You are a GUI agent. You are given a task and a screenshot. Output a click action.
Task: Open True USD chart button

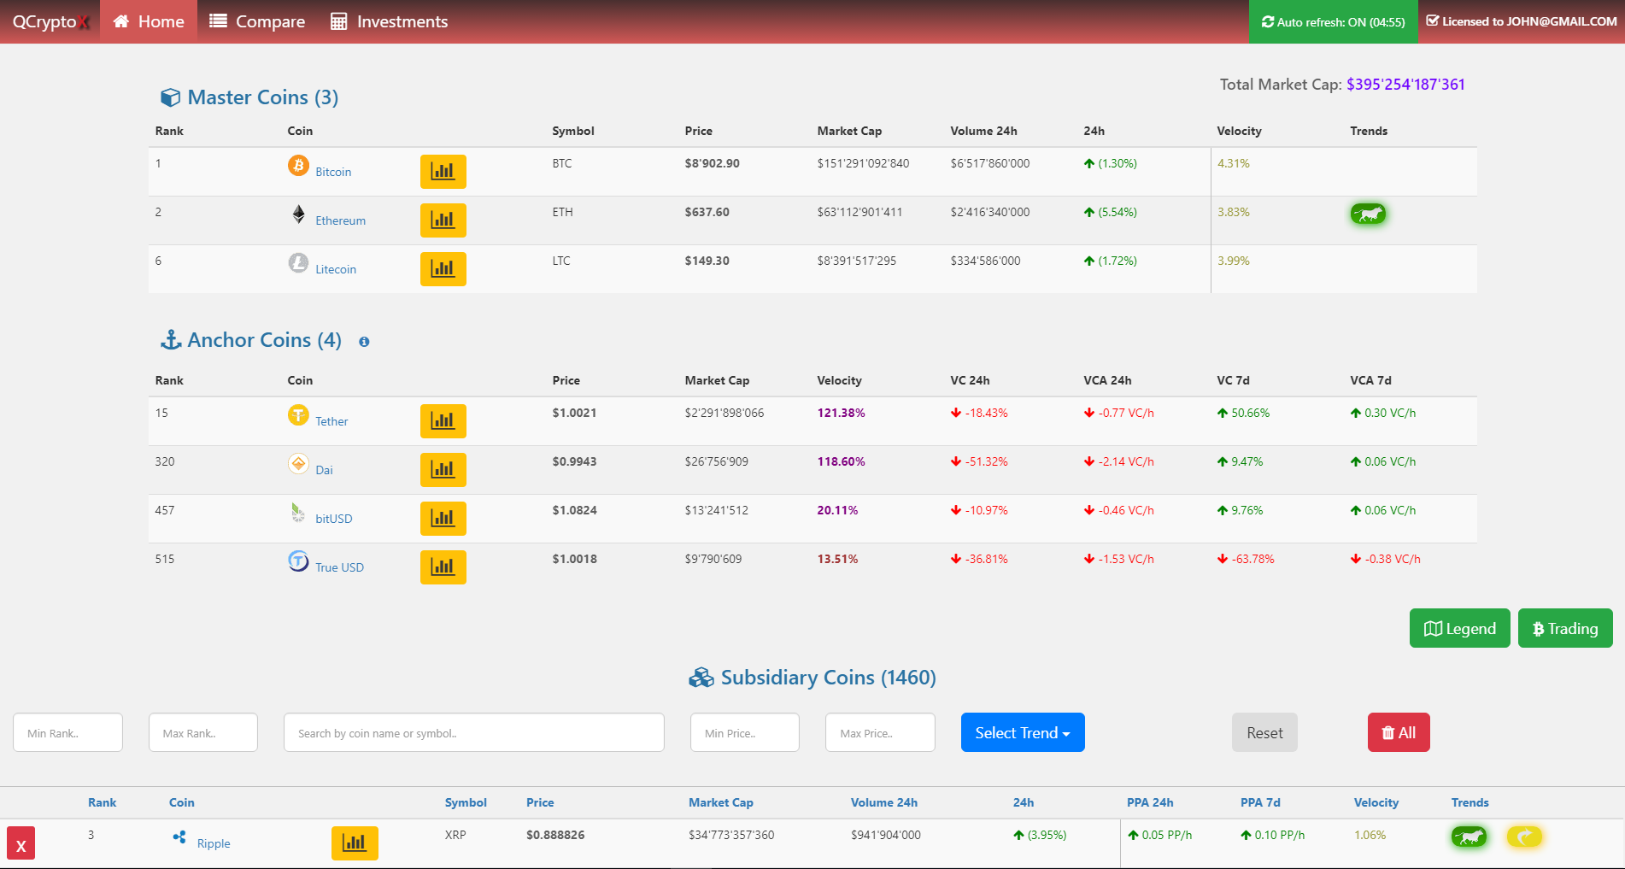443,567
